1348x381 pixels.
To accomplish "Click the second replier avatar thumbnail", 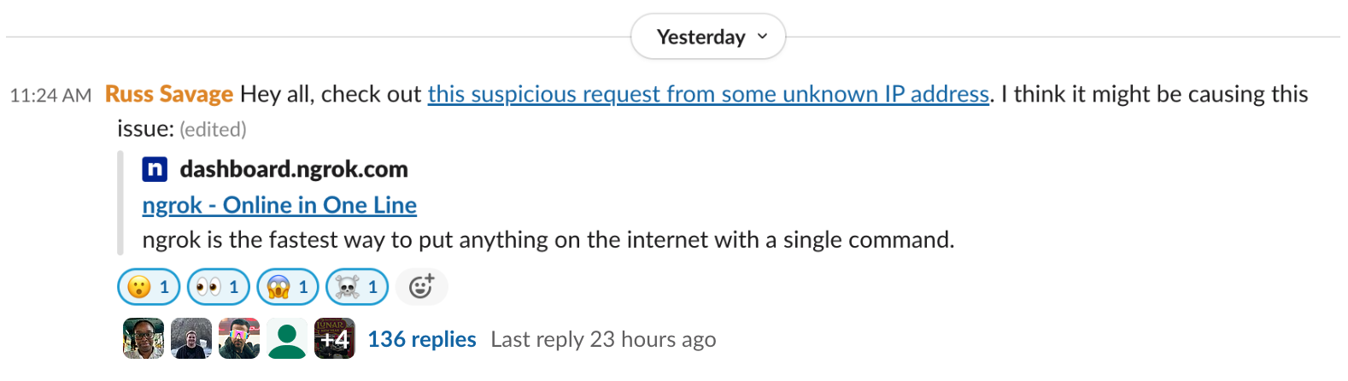I will point(191,338).
